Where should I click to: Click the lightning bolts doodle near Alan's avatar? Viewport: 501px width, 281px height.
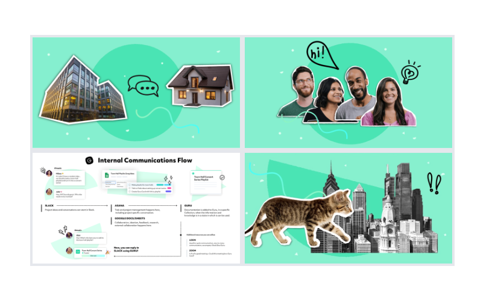click(63, 230)
